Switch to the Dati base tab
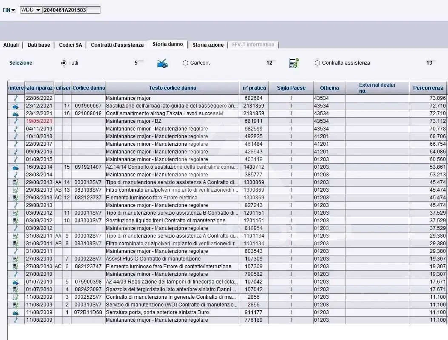448x340 pixels. [x=39, y=45]
